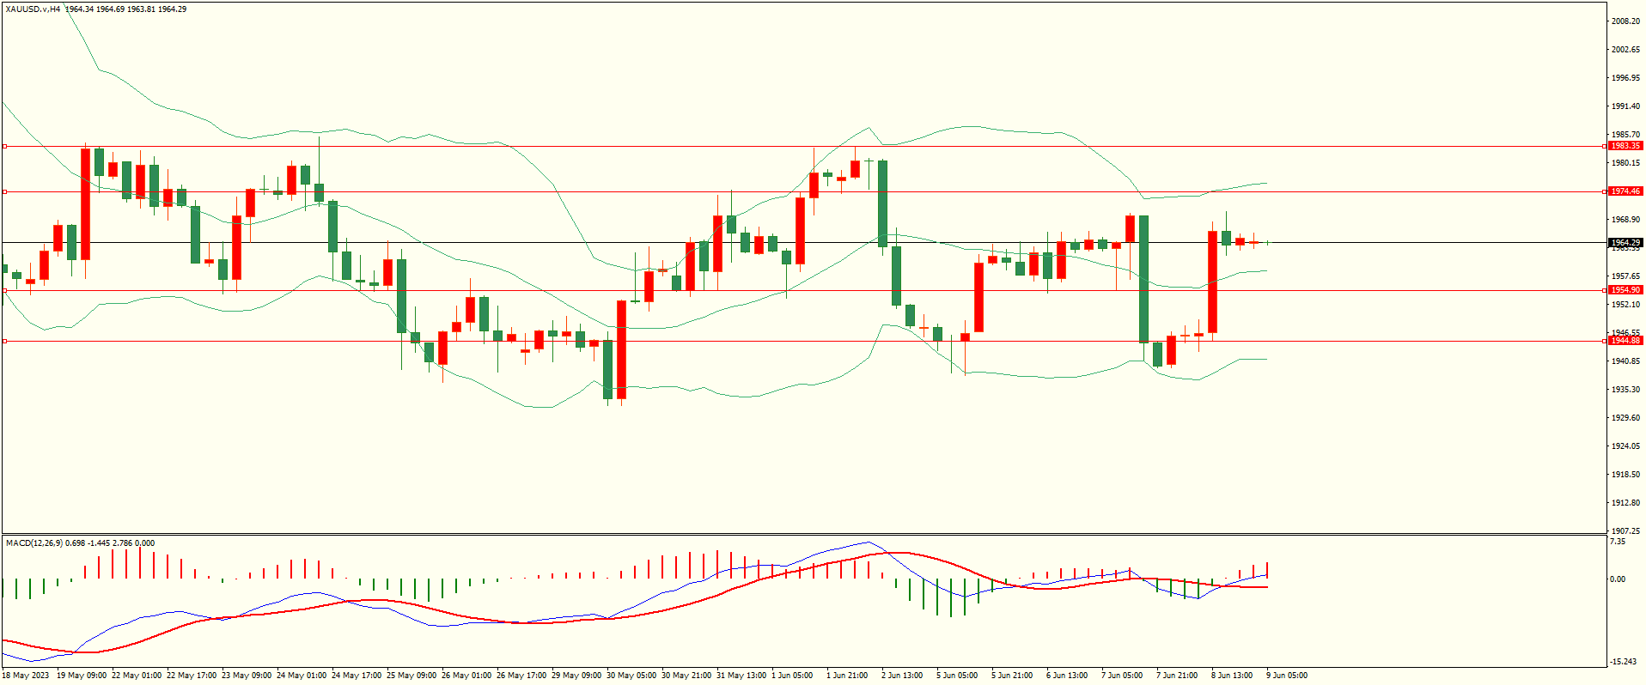Click the 1924.05 price scale label
1646x685 pixels.
pyautogui.click(x=1625, y=446)
